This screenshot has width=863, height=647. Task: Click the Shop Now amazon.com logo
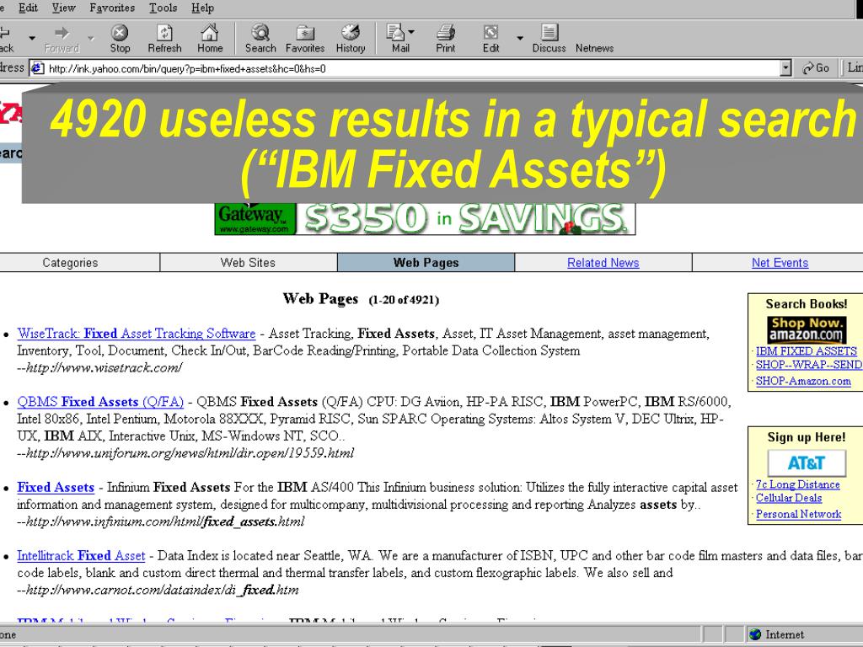point(807,329)
